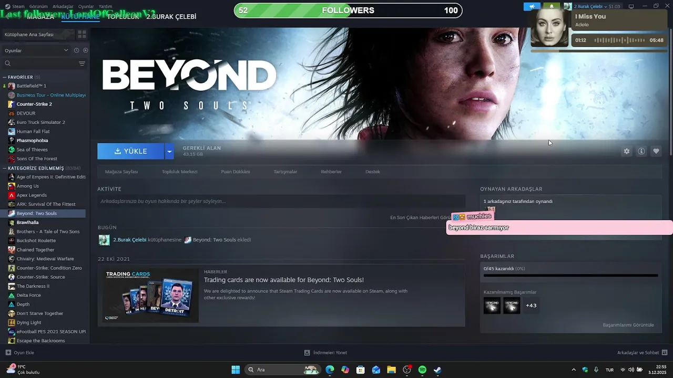Viewport: 673px width, 378px height.
Task: Collapse KATEGORİZE EDİLMEMİŞ category
Action: (x=5, y=168)
